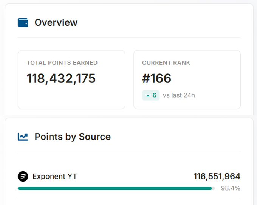Click the TOTAL POINTS EARNED label
This screenshot has width=257, height=205.
pyautogui.click(x=62, y=63)
